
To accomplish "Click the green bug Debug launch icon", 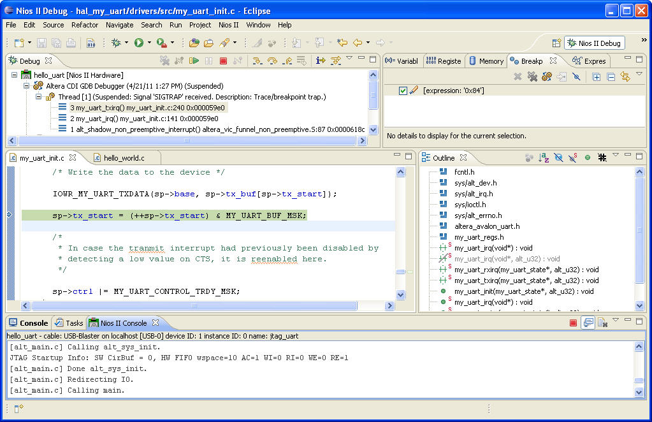I will (117, 43).
